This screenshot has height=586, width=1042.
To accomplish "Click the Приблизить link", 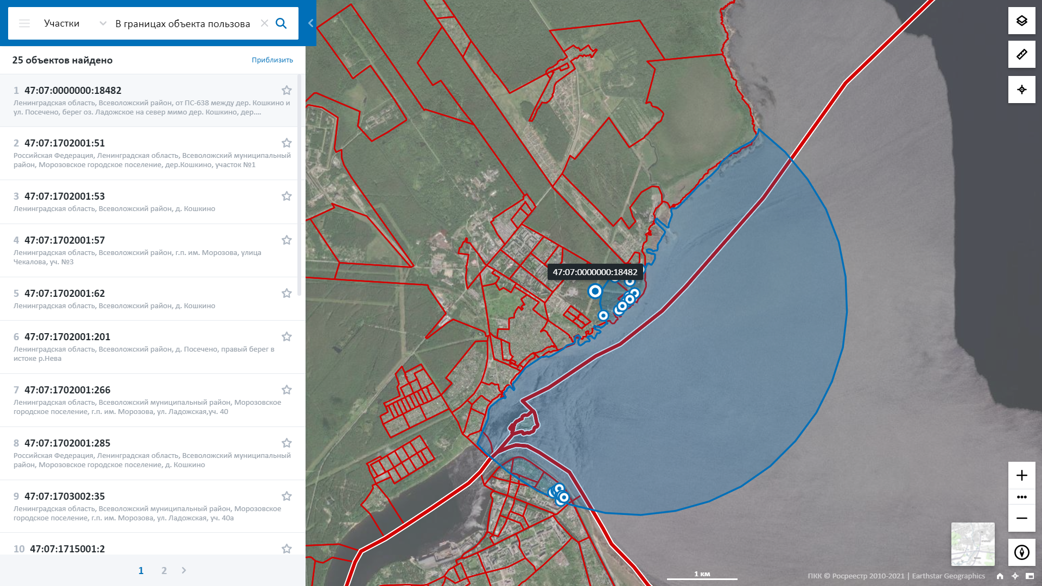I will [272, 60].
